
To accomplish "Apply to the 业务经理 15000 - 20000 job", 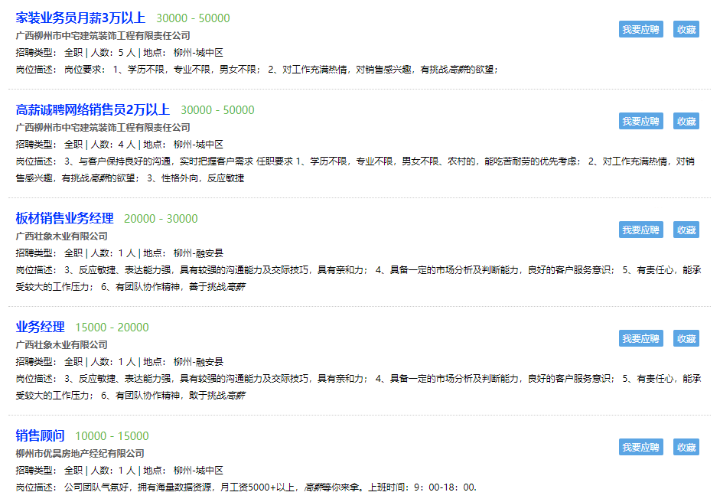I will coord(640,338).
